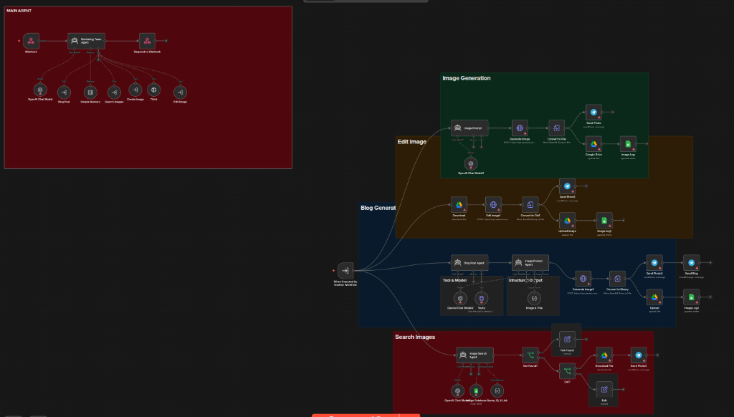Viewport: 734px width, 417px height.
Task: Select When Executed by Another Workflow trigger
Action: tap(345, 271)
